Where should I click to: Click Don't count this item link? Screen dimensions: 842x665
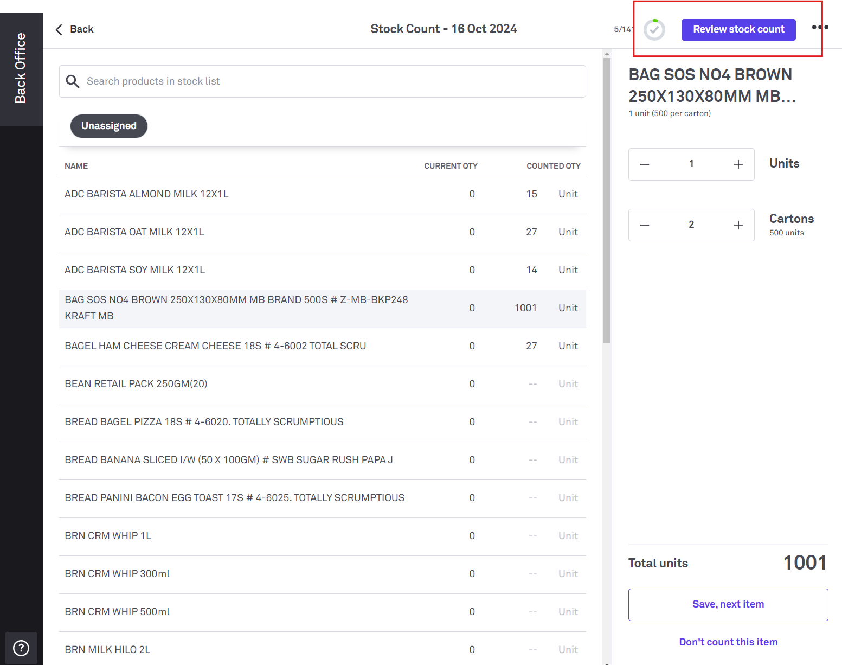728,642
